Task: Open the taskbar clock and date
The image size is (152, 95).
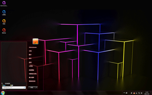Action: click(x=147, y=93)
